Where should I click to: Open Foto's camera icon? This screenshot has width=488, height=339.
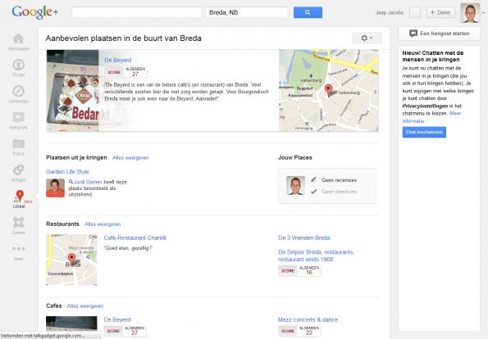pos(18,144)
